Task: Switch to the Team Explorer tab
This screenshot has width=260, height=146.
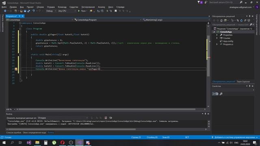Action: 243,82
